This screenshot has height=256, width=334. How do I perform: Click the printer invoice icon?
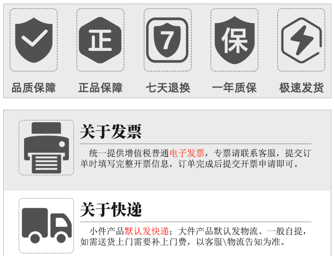(x=46, y=148)
